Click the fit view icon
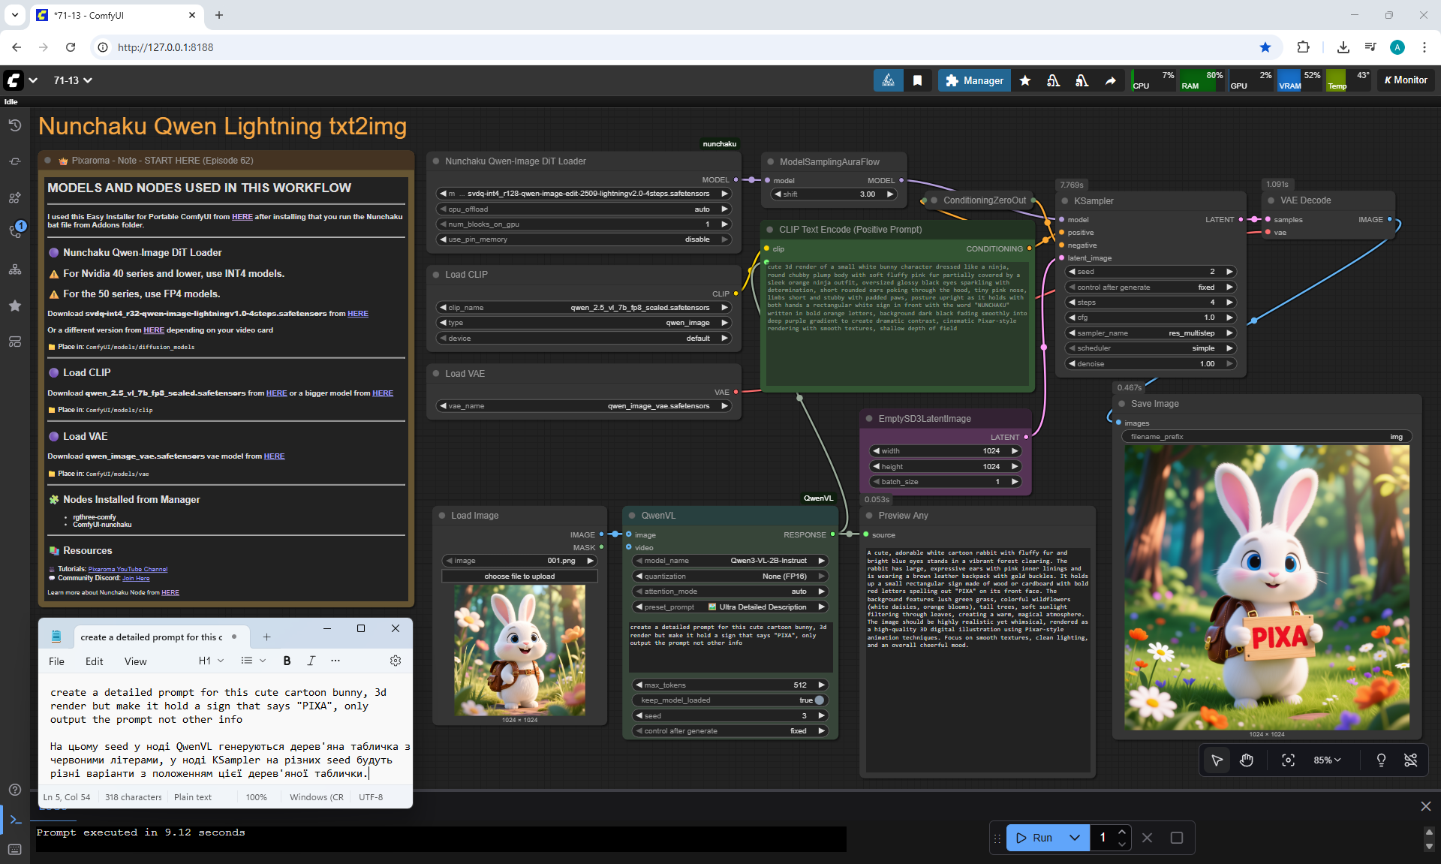The image size is (1441, 864). coord(1288,760)
